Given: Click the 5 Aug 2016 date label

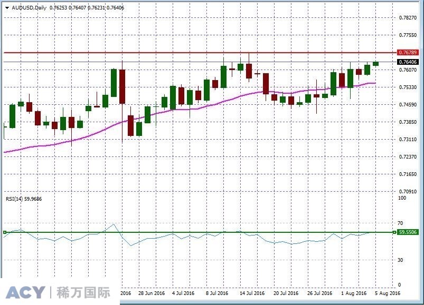Looking at the screenshot, I should (x=388, y=293).
